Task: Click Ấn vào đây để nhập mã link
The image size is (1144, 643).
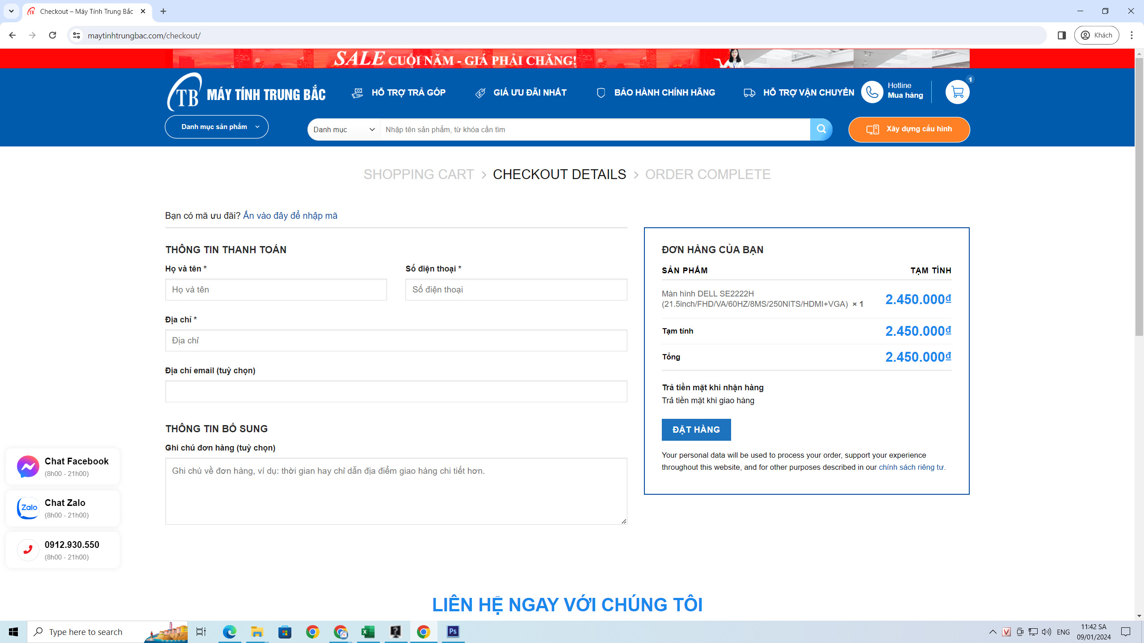Action: coord(290,216)
